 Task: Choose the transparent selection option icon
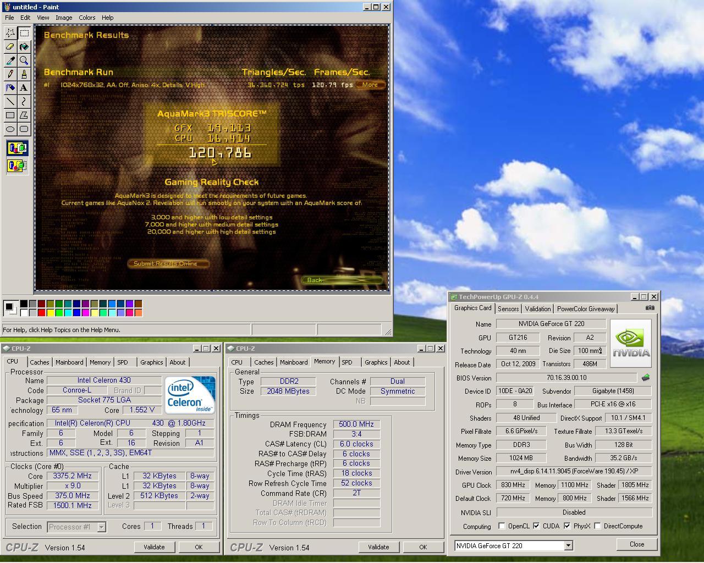click(17, 165)
